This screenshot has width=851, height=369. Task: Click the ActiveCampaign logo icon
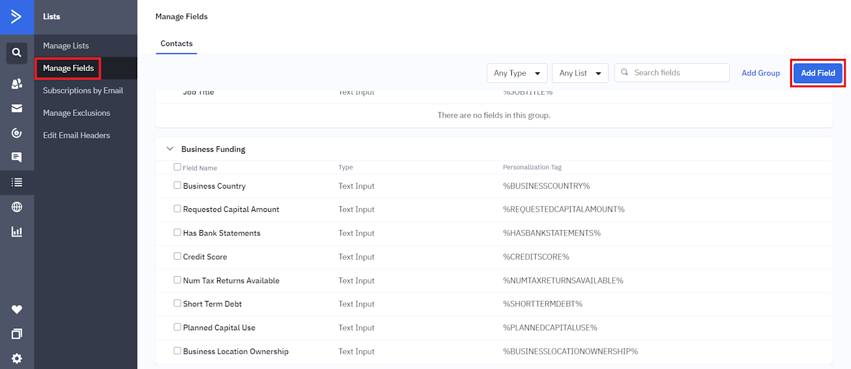click(16, 16)
